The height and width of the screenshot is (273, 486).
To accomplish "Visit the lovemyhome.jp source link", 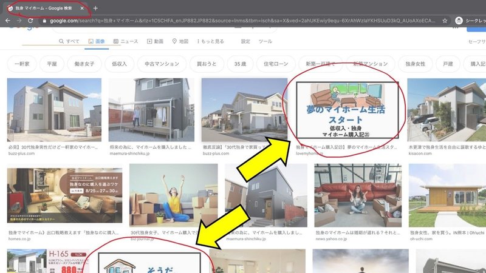I will click(309, 153).
